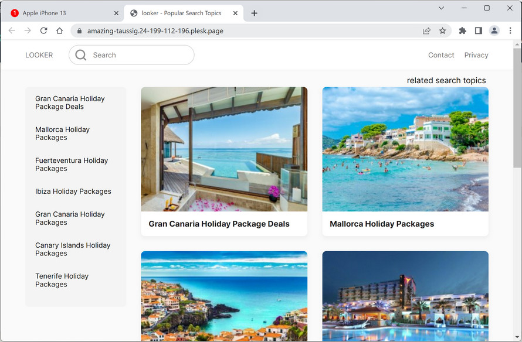522x342 pixels.
Task: Open Fuerteventura Holiday Packages sidebar link
Action: (x=72, y=165)
